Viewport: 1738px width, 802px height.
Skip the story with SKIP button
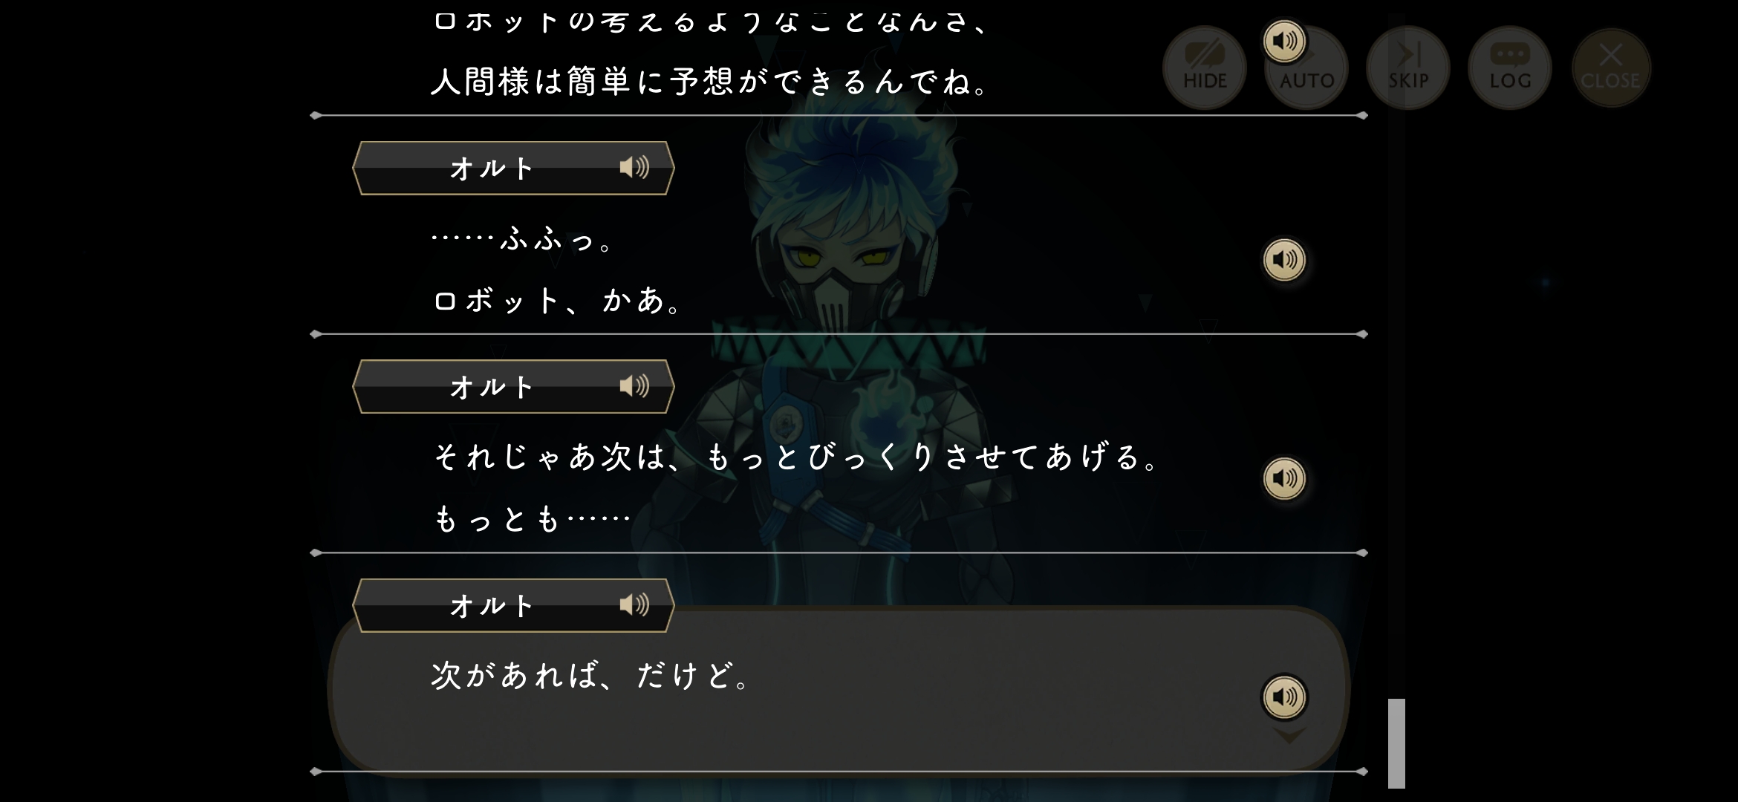coord(1408,68)
